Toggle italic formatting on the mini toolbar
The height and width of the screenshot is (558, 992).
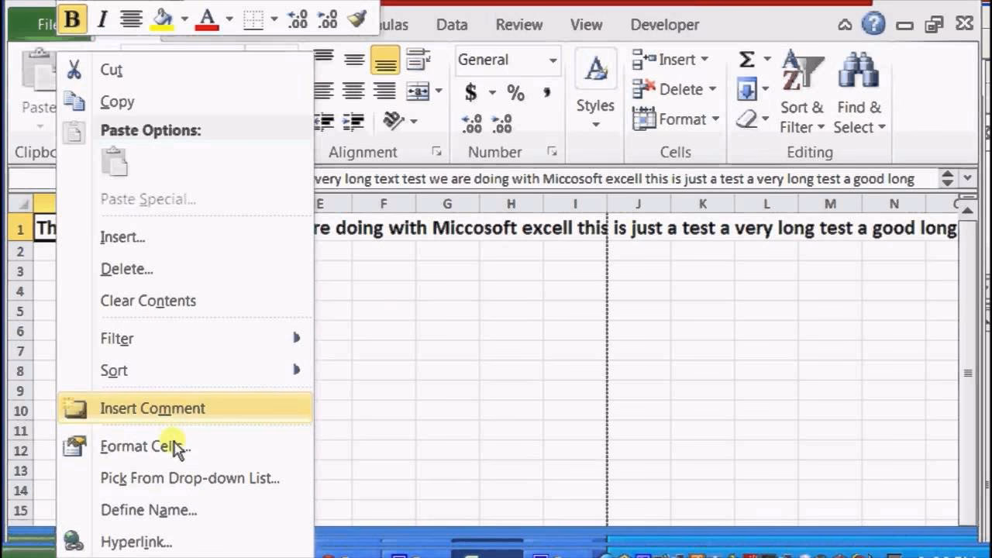pos(102,19)
